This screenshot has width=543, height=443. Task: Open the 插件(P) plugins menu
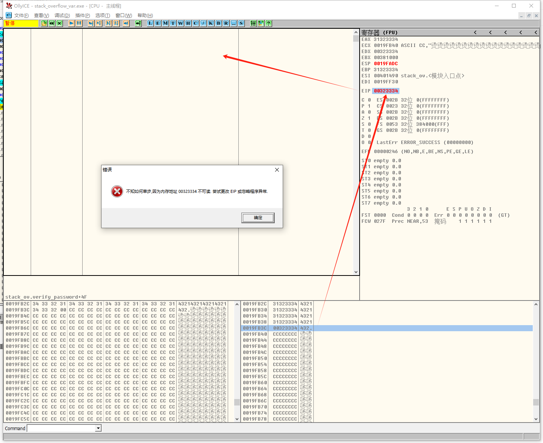83,16
